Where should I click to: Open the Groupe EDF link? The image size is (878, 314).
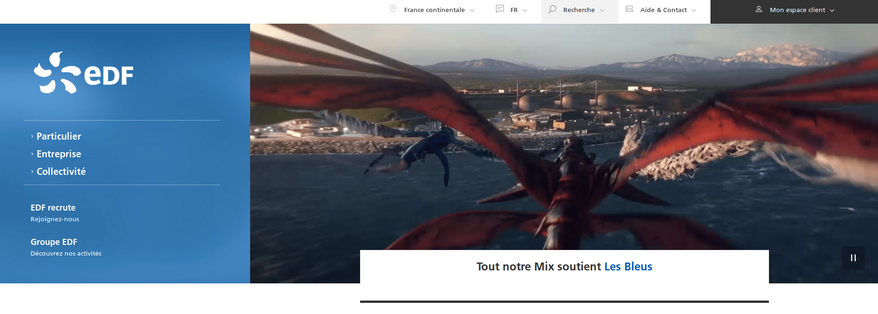54,242
